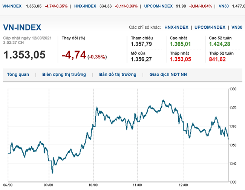Viewport: 245px width, 190px height.
Task: Select the 11/08 date marker on chart
Action: coord(137,185)
